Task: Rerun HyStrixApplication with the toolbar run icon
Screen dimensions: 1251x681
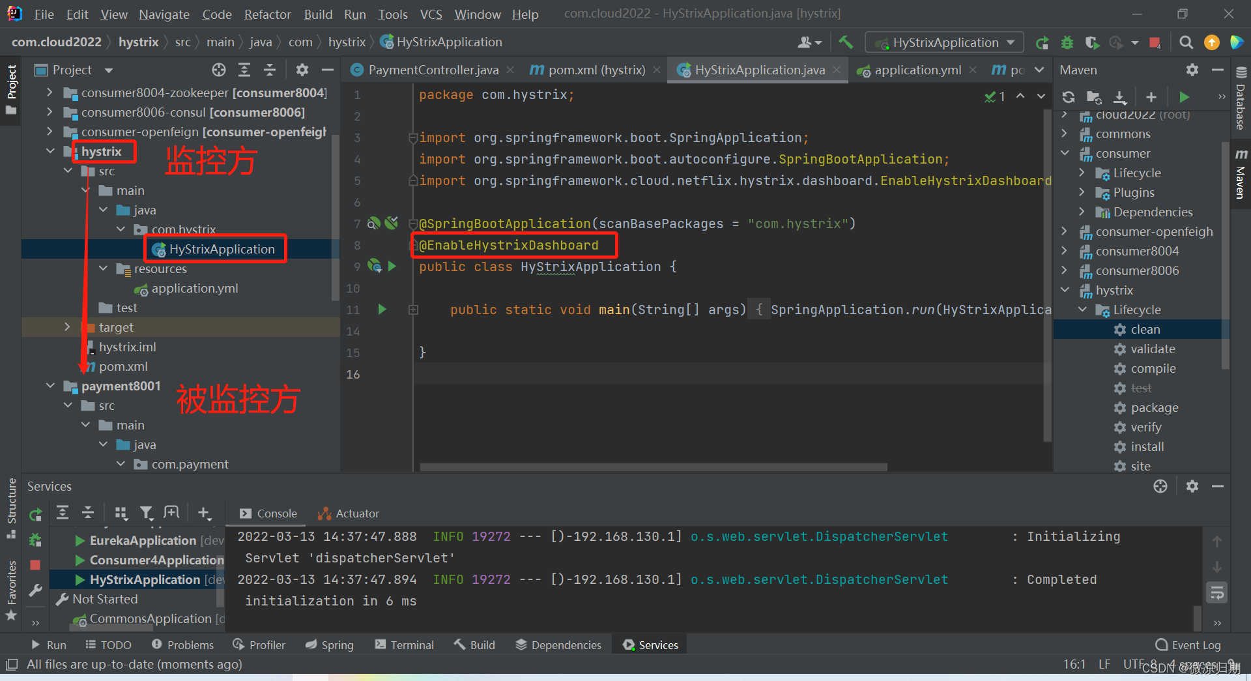Action: point(1042,43)
